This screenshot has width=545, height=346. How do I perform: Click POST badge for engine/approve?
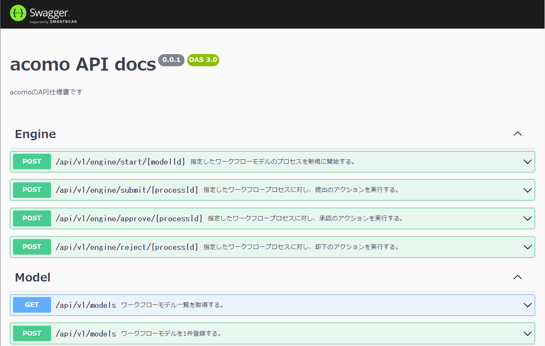pos(32,218)
